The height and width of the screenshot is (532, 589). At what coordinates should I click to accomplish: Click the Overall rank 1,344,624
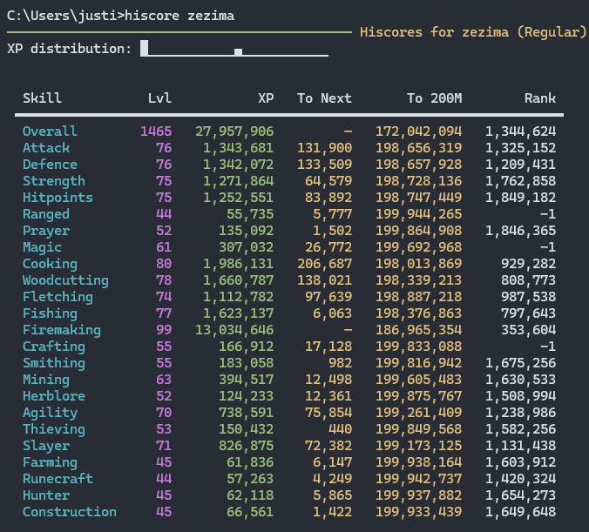[x=521, y=131]
